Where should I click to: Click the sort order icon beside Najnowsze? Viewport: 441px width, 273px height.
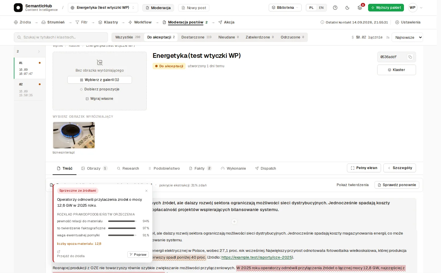[x=388, y=37]
